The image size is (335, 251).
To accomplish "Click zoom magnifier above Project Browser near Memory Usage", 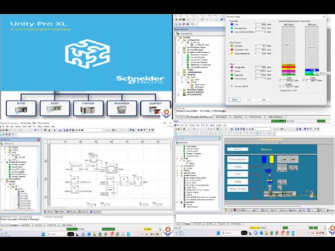I will [x=193, y=24].
